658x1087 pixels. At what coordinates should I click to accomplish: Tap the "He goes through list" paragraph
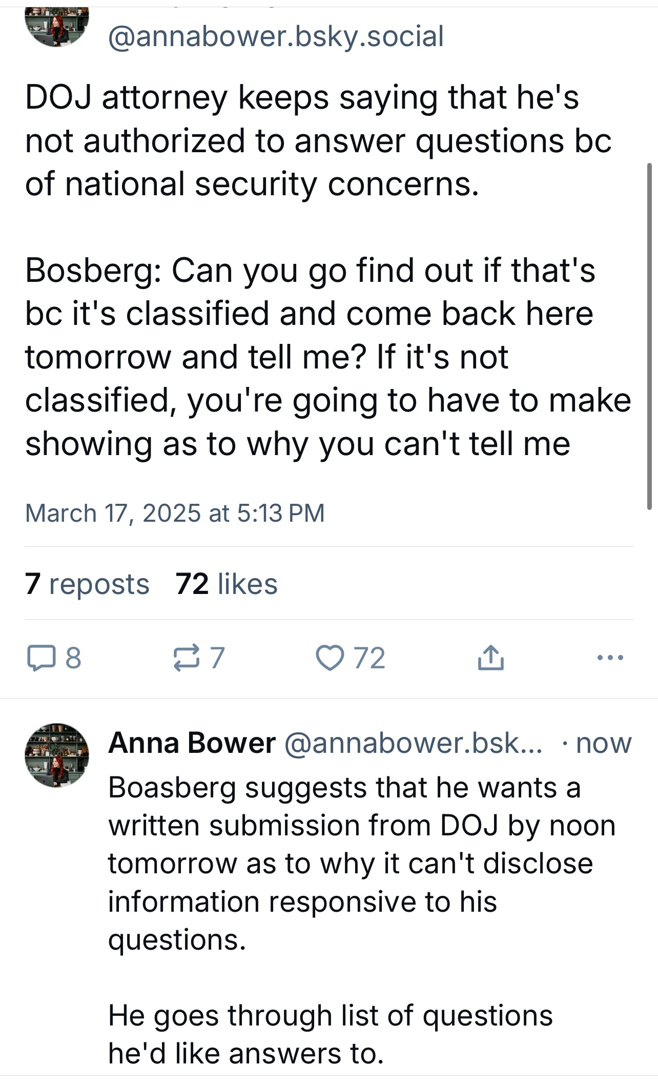(x=330, y=1034)
